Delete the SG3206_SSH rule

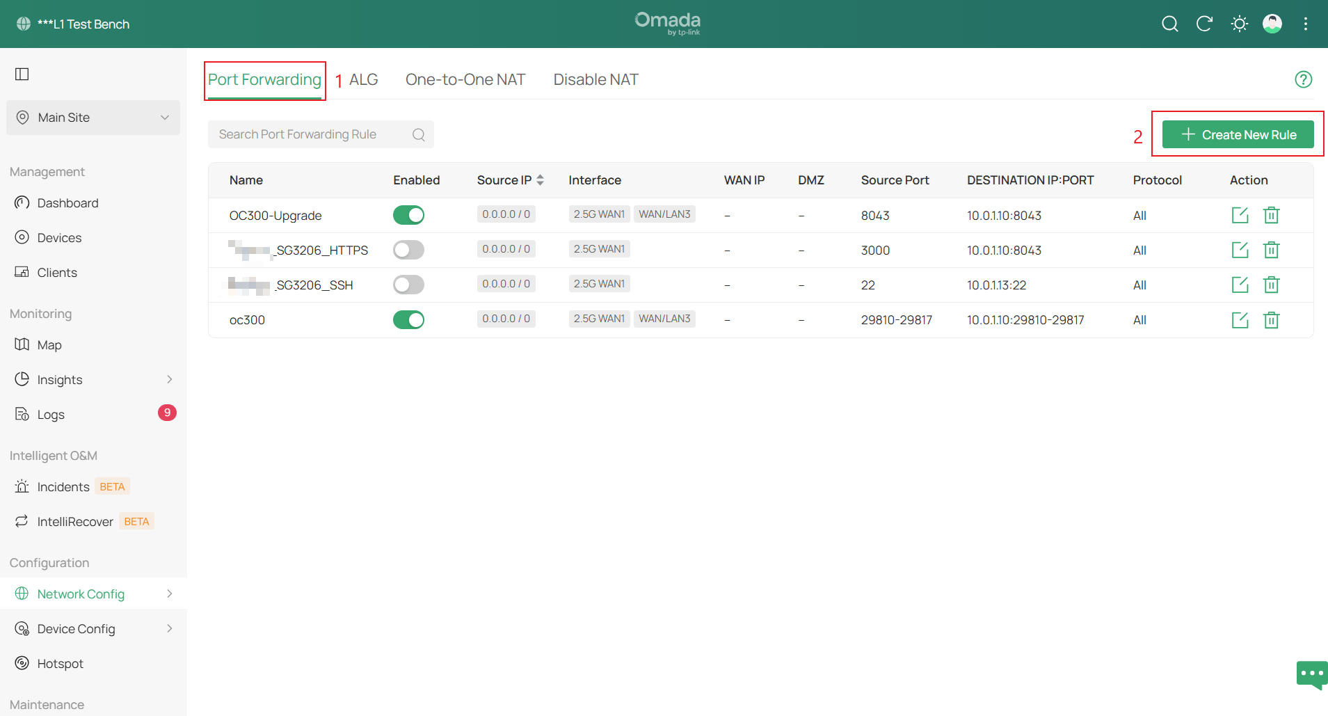click(x=1271, y=285)
